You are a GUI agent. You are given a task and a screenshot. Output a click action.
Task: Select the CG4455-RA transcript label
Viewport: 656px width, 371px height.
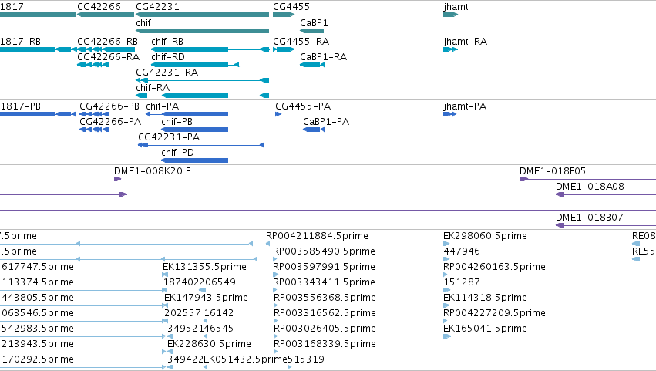[301, 42]
